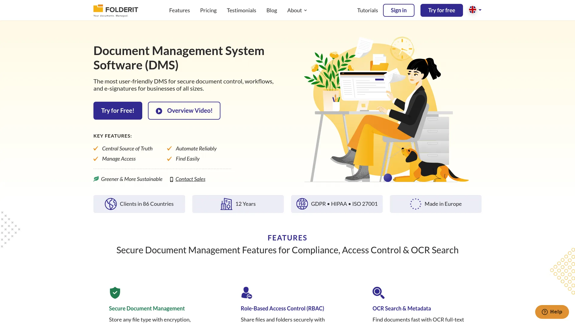This screenshot has width=575, height=323.
Task: Click the Overview Video! button
Action: [184, 111]
